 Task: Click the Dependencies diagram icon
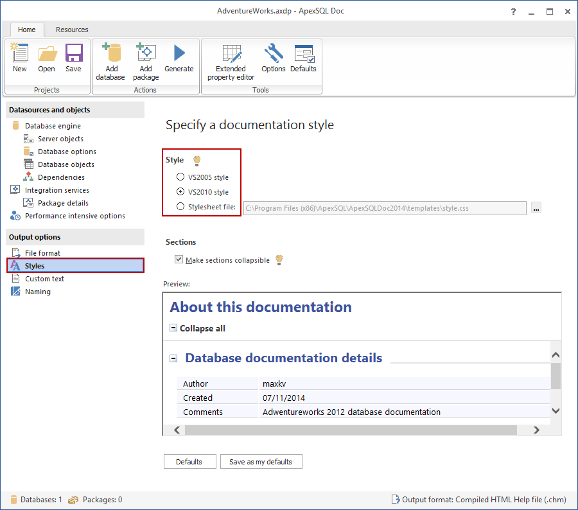28,177
